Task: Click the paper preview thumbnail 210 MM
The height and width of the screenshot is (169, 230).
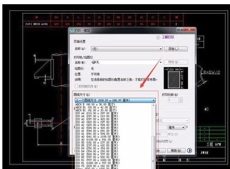Action: coord(176,78)
